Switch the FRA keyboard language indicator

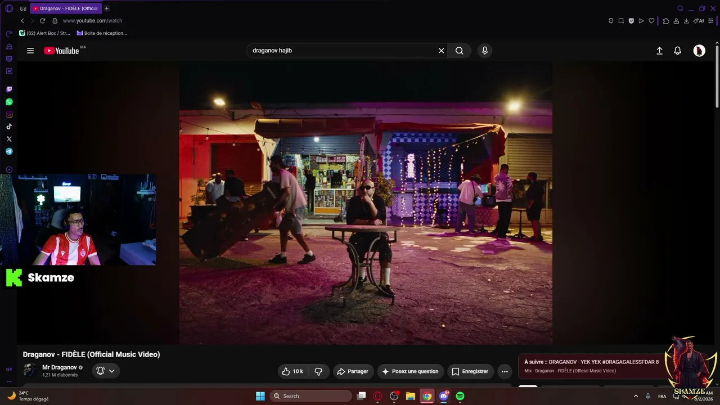tap(662, 396)
